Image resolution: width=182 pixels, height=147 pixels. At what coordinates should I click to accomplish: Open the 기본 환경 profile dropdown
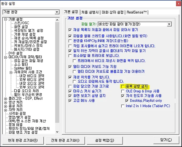click(x=57, y=12)
